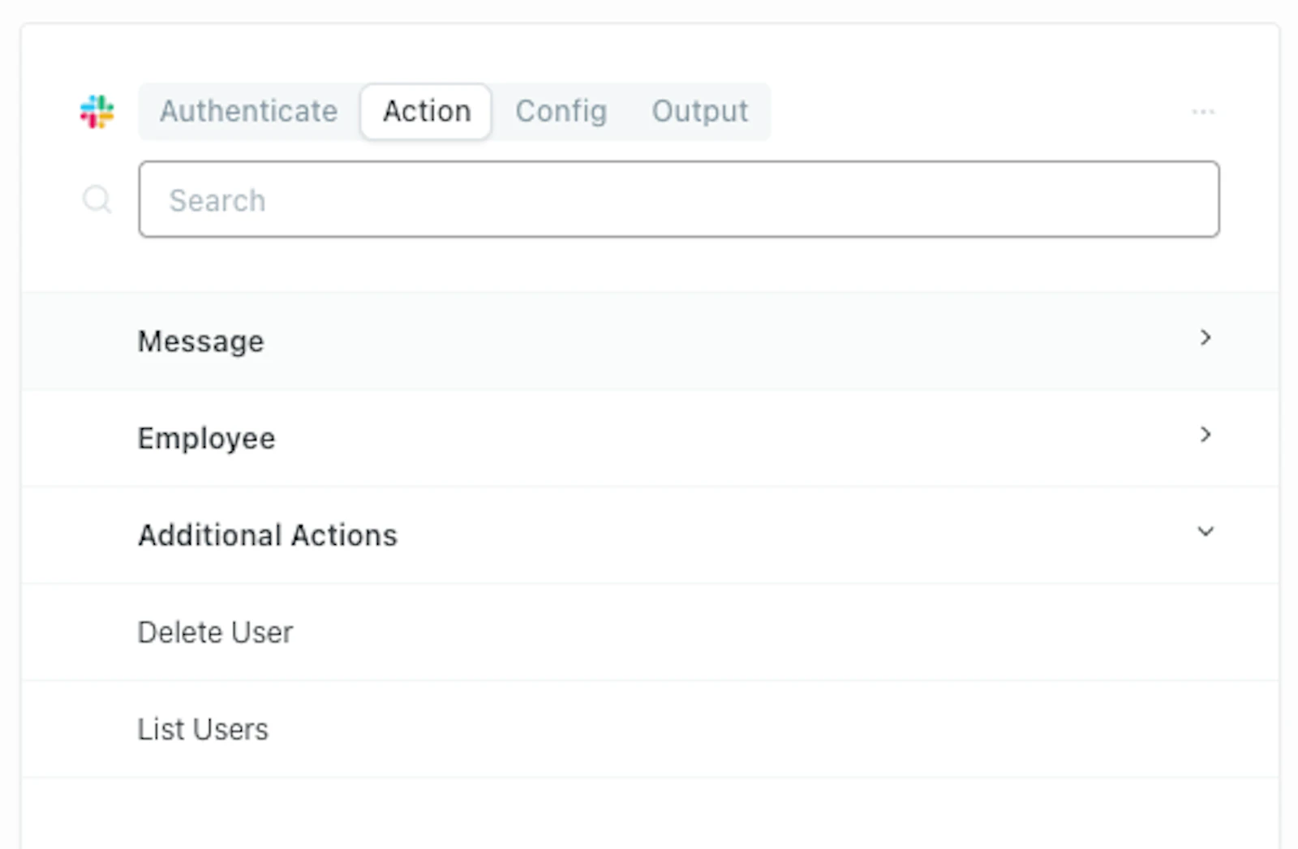Click into the Search input field

(679, 199)
